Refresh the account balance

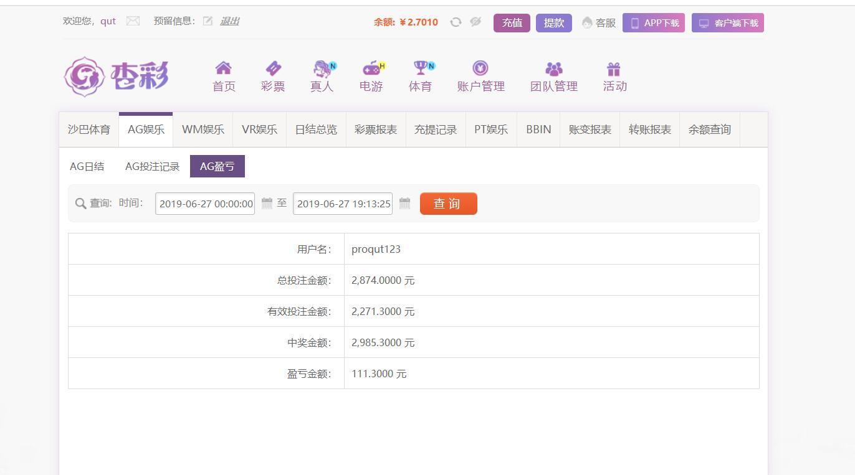click(456, 22)
